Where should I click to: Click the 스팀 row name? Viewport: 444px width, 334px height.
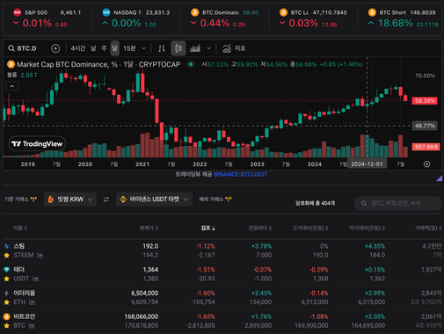pos(19,246)
